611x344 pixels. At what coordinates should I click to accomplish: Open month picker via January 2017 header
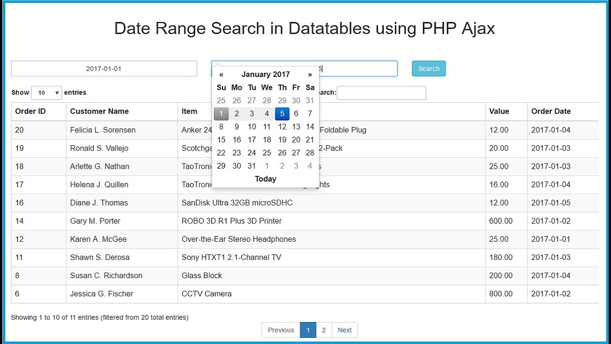[x=265, y=74]
